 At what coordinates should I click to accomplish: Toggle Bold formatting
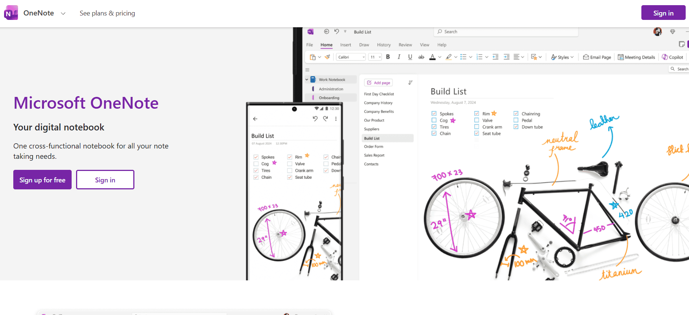click(388, 57)
